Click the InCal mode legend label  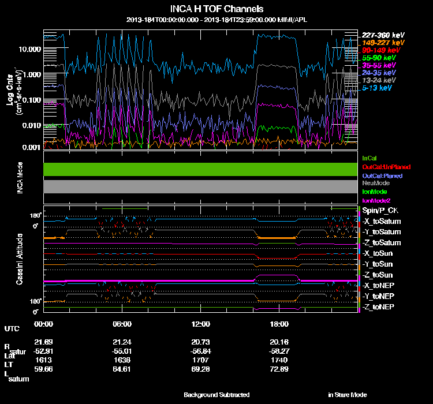pos(369,158)
